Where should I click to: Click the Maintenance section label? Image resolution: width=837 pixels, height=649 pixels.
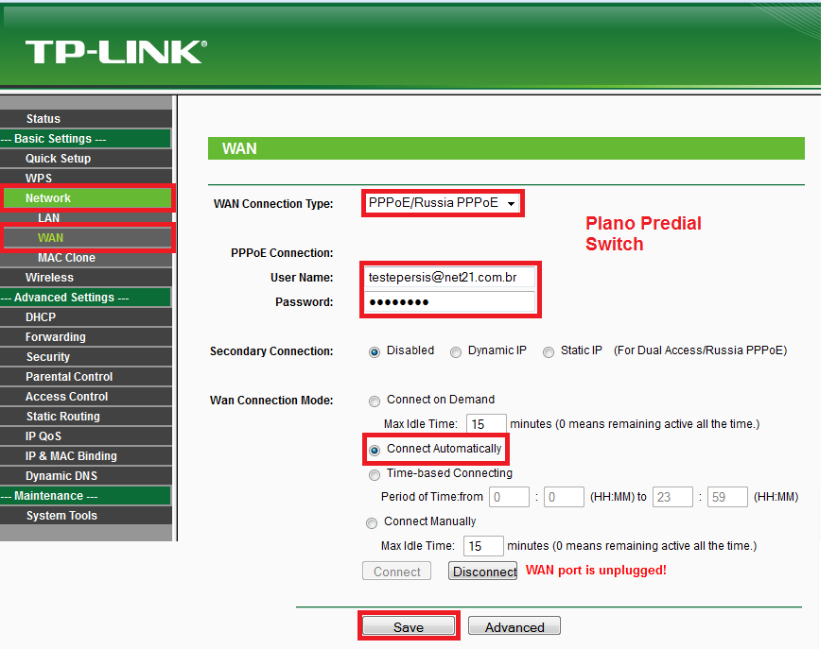click(85, 495)
